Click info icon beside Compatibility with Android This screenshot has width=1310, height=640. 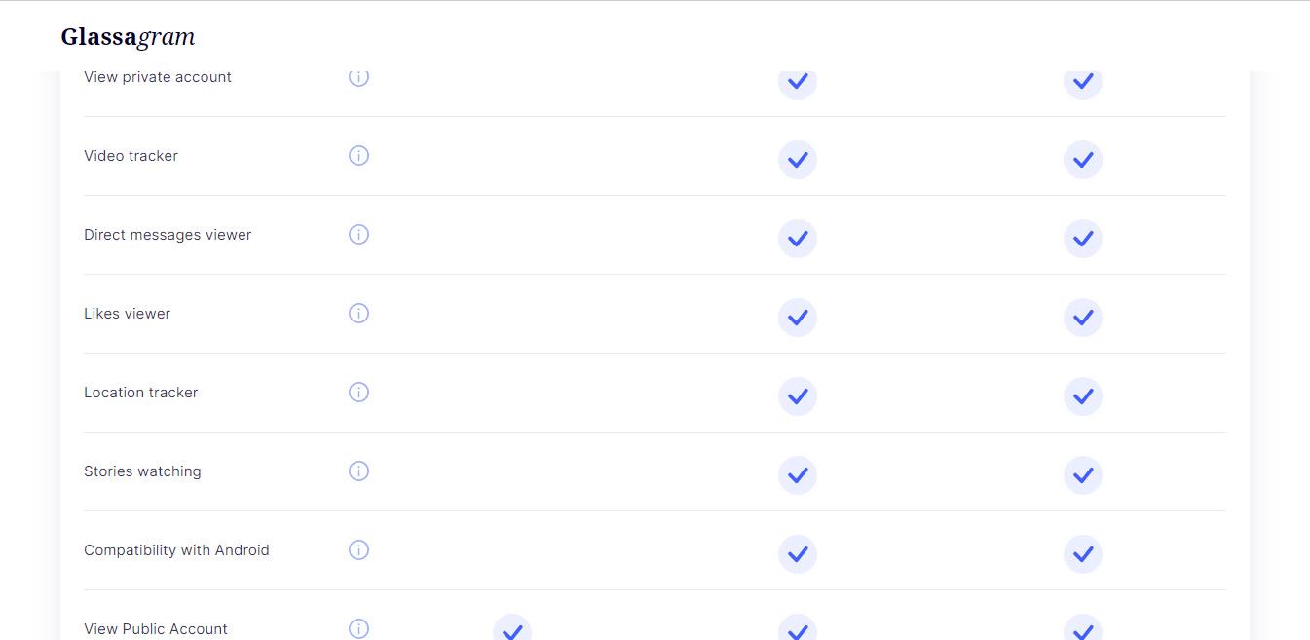358,550
